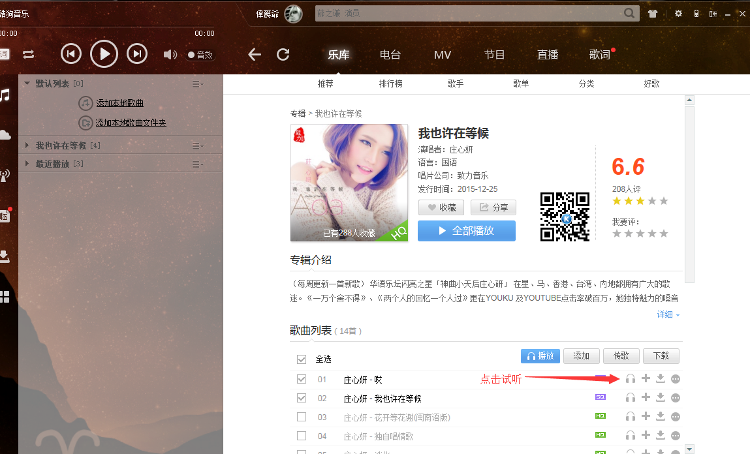This screenshot has width=750, height=454.
Task: Open the 电台 tab
Action: pos(390,55)
